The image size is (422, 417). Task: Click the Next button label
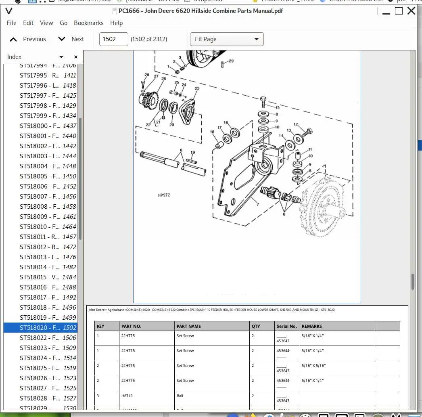pos(78,39)
